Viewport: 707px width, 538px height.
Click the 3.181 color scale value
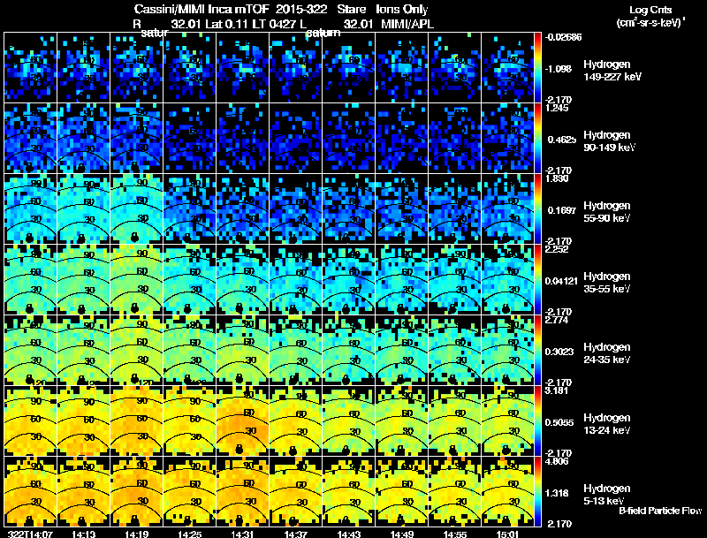tap(557, 390)
